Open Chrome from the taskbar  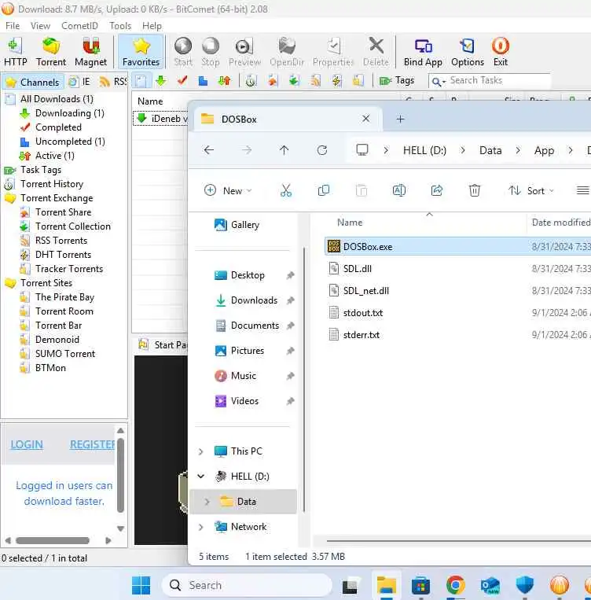455,585
